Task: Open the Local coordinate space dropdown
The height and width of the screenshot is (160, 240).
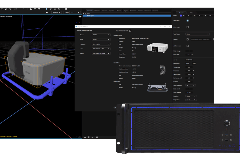Action: (x=19, y=9)
